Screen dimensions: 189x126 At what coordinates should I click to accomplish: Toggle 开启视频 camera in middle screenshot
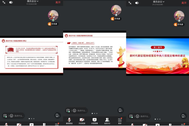tap(82, 121)
